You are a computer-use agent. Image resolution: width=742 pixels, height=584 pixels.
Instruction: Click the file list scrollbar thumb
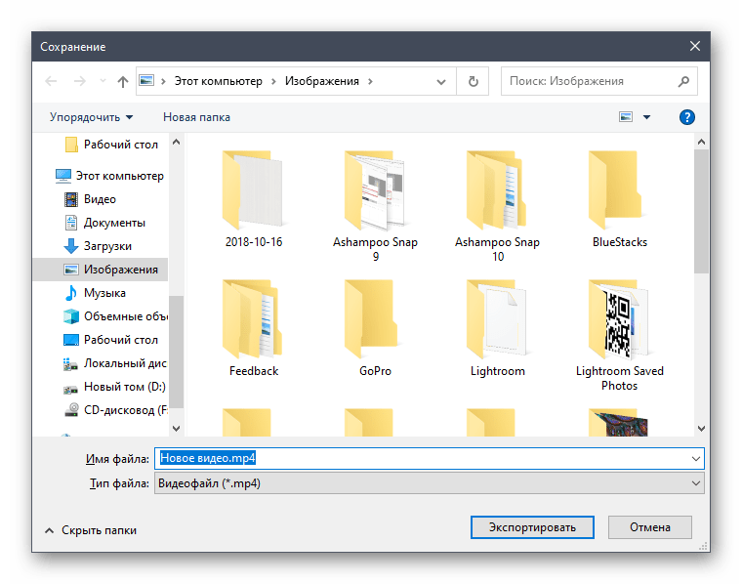701,211
